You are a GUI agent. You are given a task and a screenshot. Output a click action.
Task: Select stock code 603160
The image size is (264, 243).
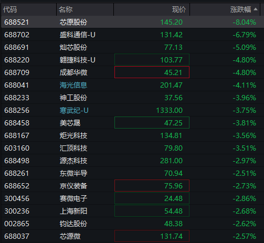[x=17, y=148]
